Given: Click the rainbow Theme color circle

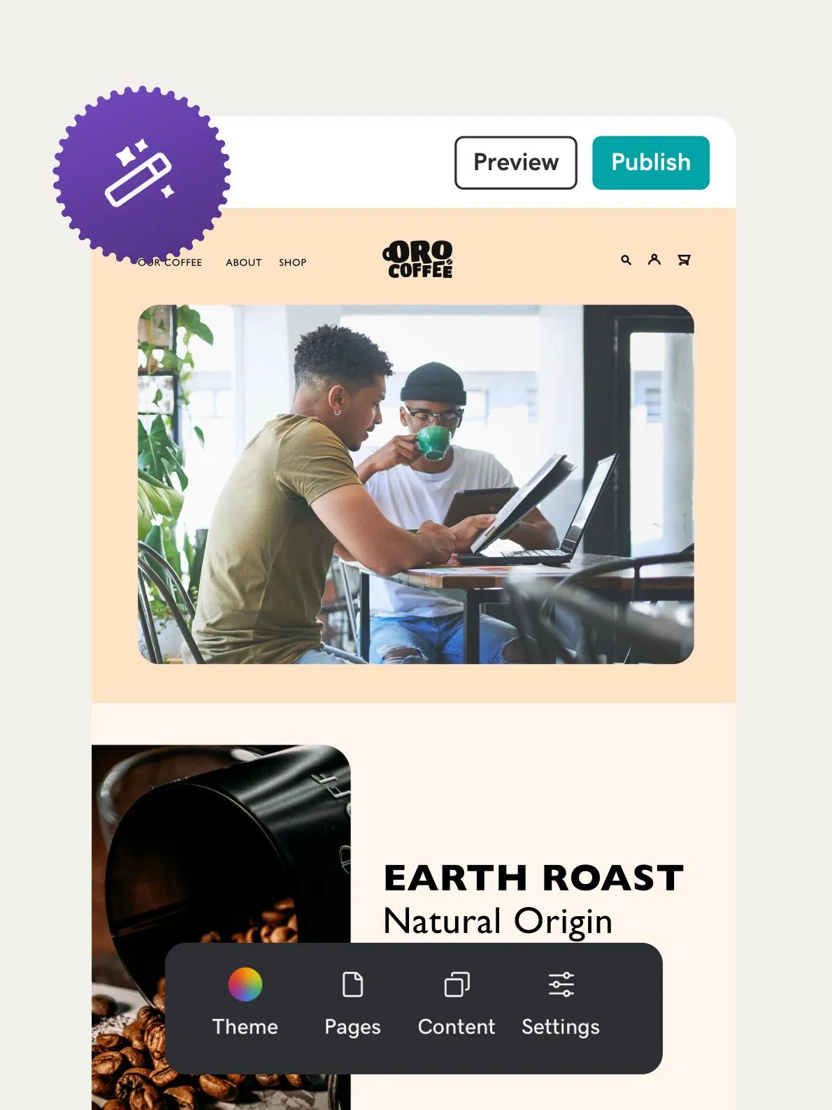Looking at the screenshot, I should click(x=245, y=984).
